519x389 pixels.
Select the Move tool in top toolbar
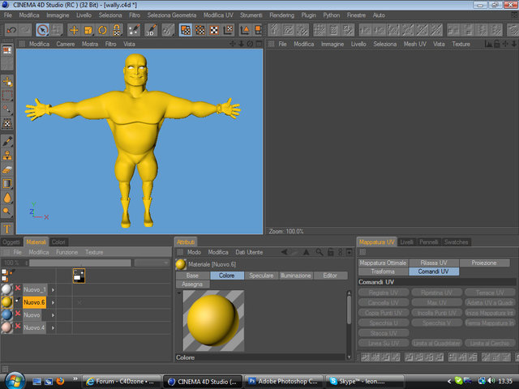[x=74, y=30]
